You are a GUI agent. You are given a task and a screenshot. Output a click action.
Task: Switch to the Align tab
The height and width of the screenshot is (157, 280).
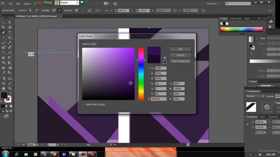tap(262, 117)
